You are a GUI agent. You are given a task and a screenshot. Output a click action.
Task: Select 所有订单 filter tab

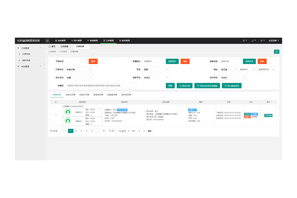(x=57, y=95)
